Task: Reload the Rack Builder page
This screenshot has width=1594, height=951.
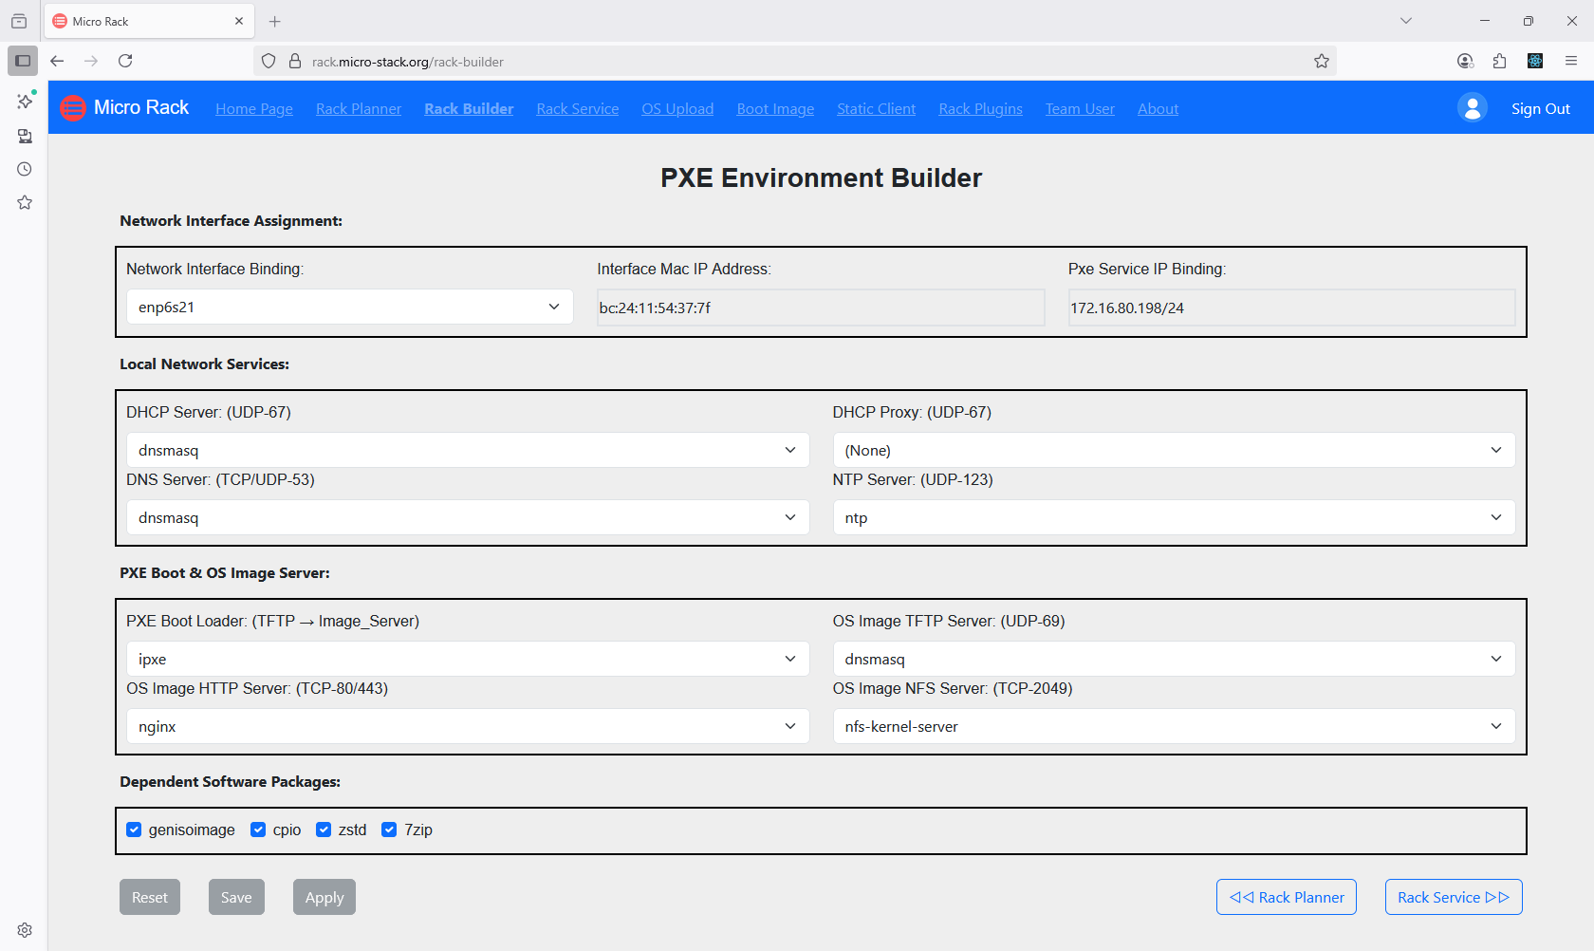Action: 125,61
